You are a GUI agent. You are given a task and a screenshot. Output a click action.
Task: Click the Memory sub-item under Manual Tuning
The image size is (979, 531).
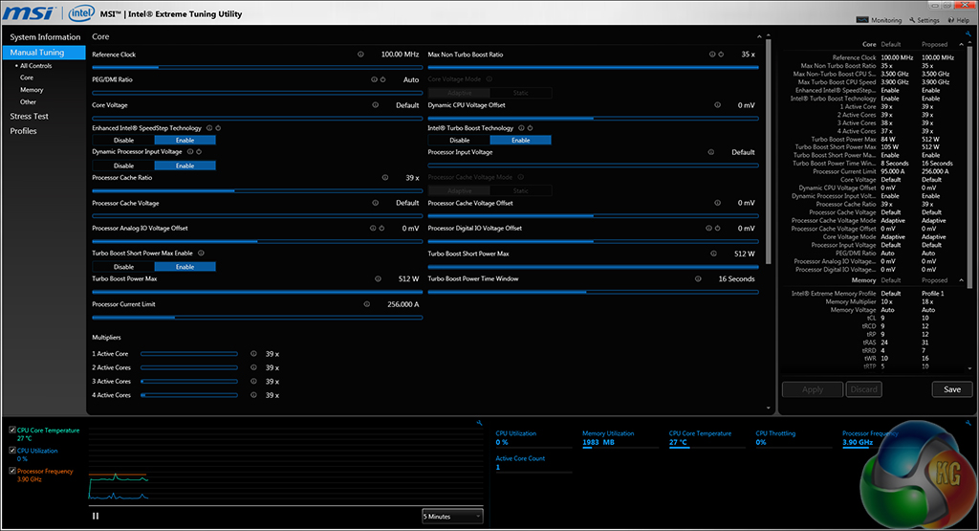pyautogui.click(x=32, y=90)
